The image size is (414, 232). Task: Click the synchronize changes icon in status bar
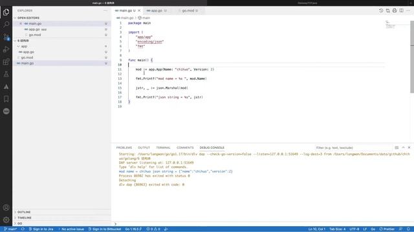23,229
